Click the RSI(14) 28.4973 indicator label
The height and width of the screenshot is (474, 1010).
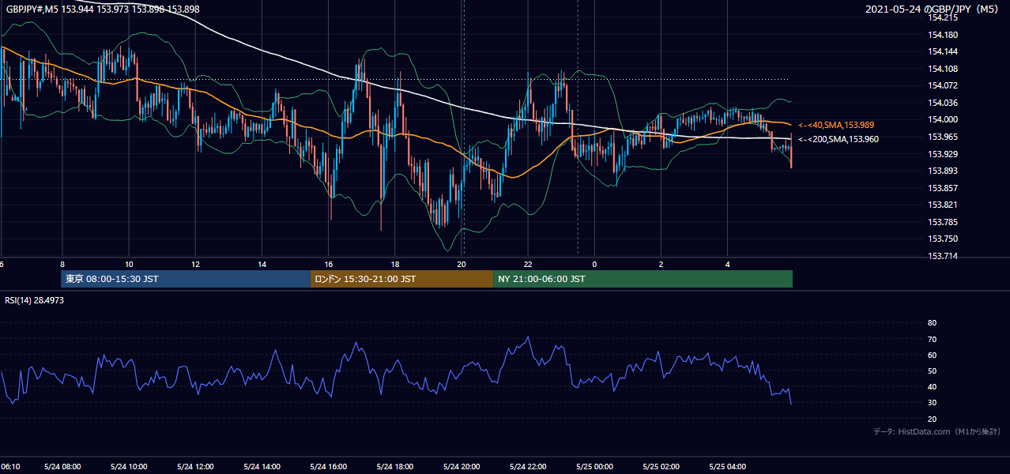pyautogui.click(x=34, y=299)
